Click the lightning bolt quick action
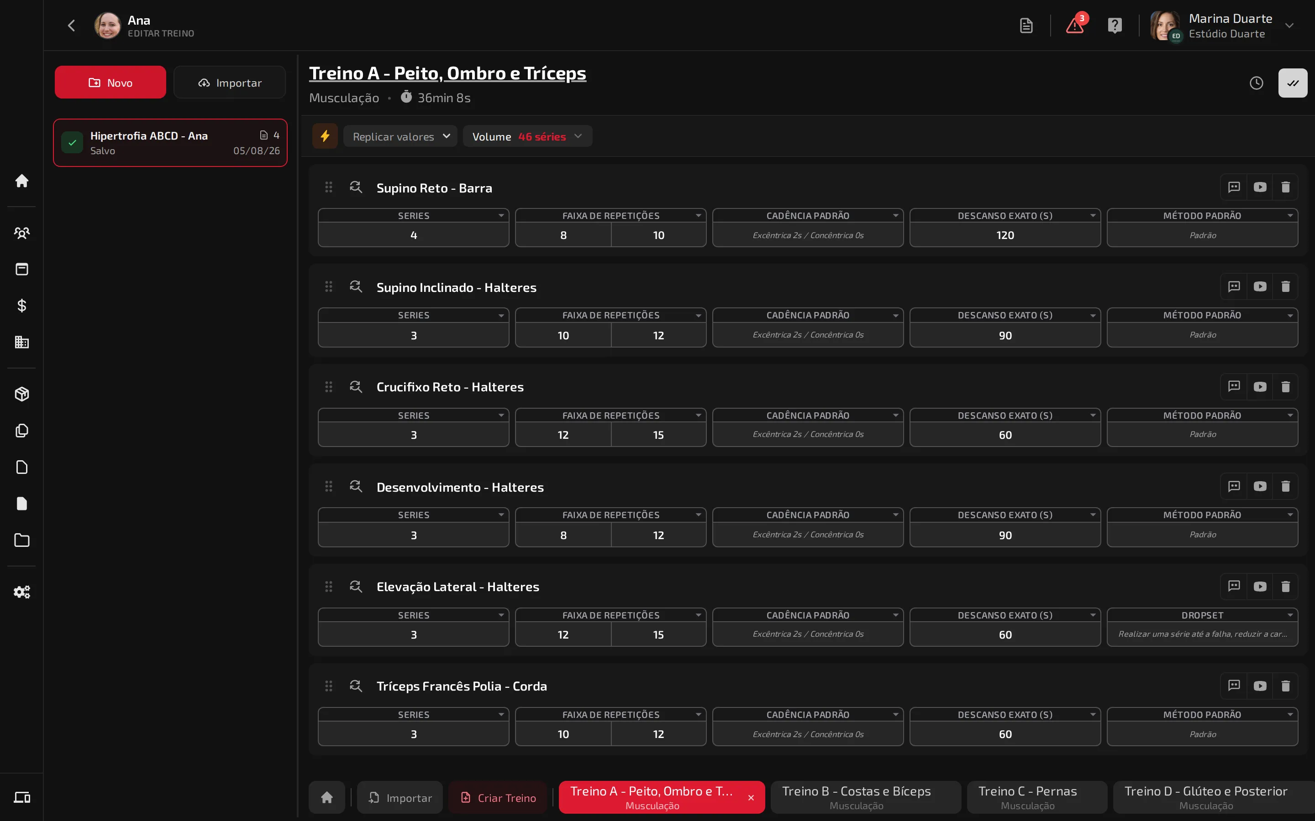 click(325, 136)
